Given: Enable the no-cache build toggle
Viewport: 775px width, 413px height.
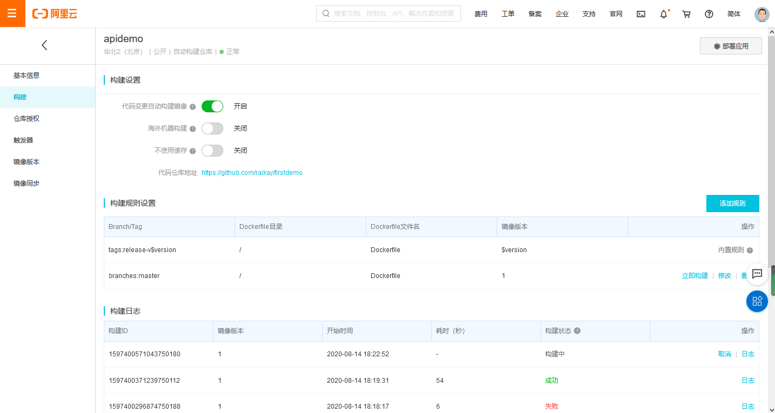Looking at the screenshot, I should pyautogui.click(x=212, y=151).
